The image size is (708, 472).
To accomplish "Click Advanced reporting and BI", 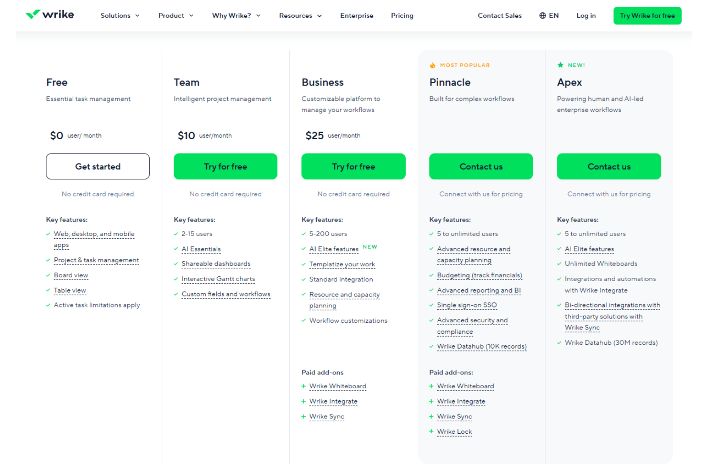I will tap(479, 290).
